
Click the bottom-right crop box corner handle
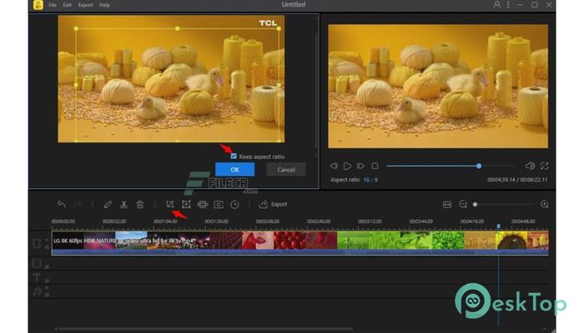[279, 142]
